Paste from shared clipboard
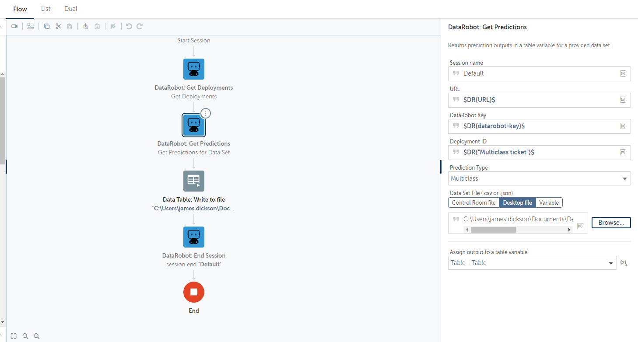The width and height of the screenshot is (638, 342). [97, 26]
